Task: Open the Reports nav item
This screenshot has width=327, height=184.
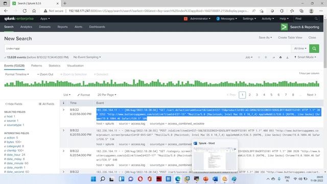Action: click(x=62, y=27)
